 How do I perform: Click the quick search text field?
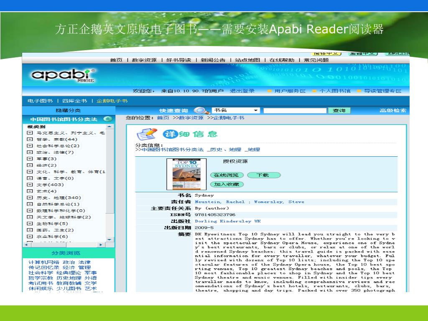tap(295, 110)
